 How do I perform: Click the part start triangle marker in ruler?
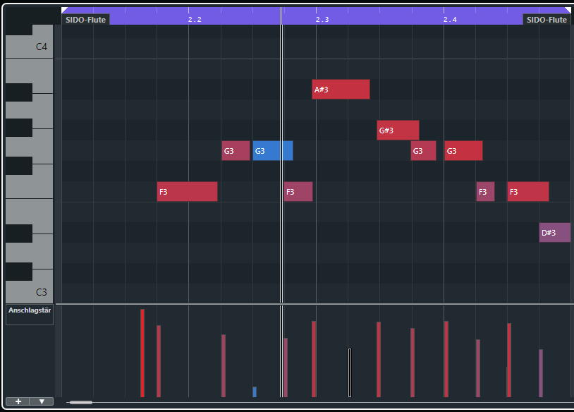coord(65,11)
